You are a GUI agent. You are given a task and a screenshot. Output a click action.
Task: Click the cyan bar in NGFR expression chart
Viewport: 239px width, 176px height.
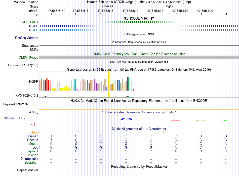[75, 85]
